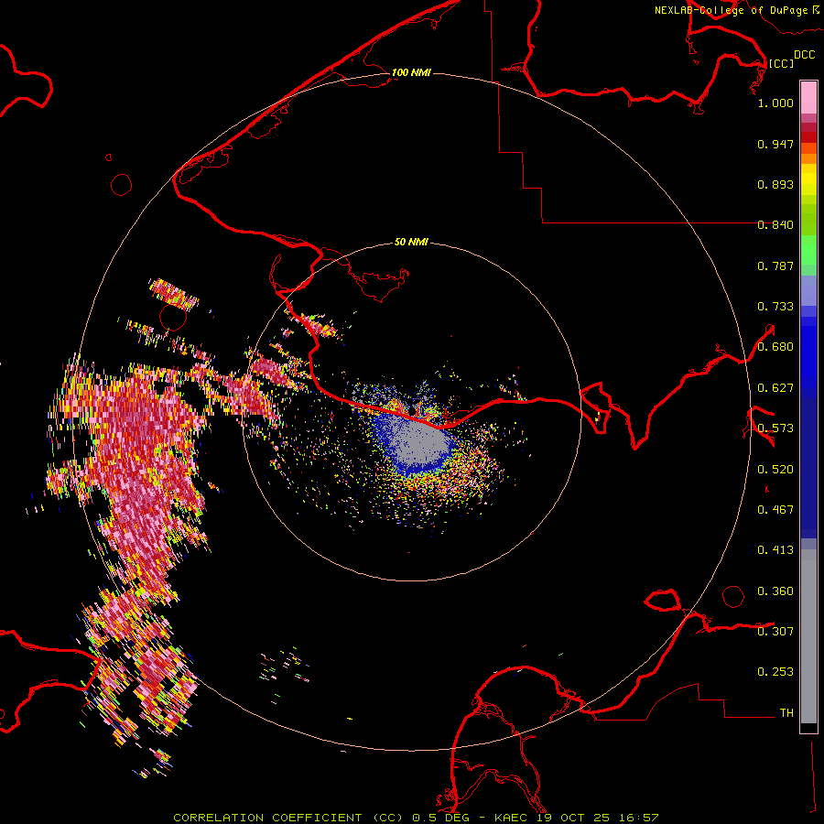
Task: Click the 0.360 legend value
Action: [775, 591]
